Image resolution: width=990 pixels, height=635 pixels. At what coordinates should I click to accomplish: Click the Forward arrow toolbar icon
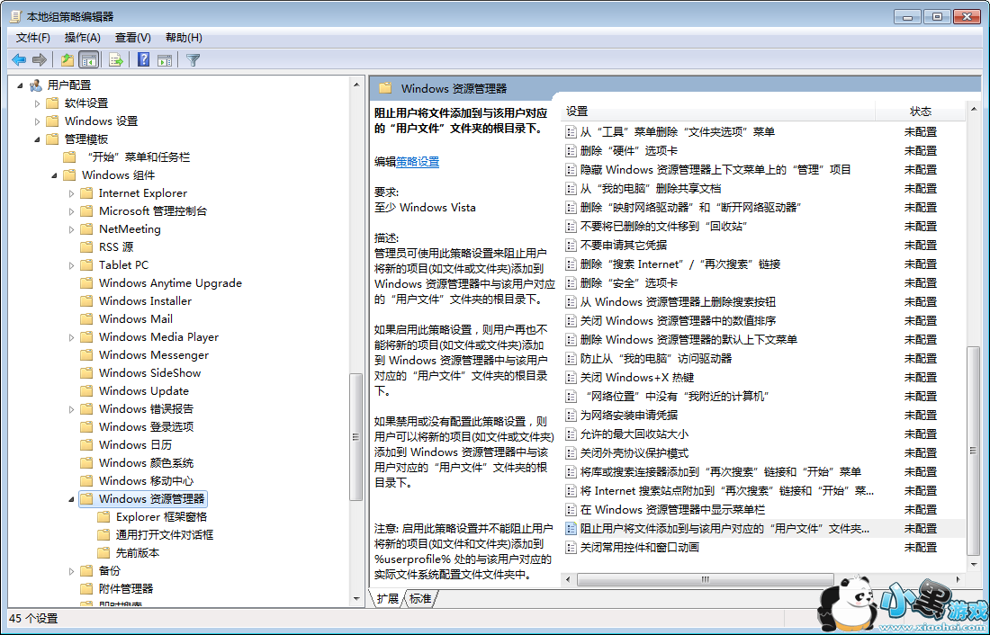pyautogui.click(x=39, y=60)
